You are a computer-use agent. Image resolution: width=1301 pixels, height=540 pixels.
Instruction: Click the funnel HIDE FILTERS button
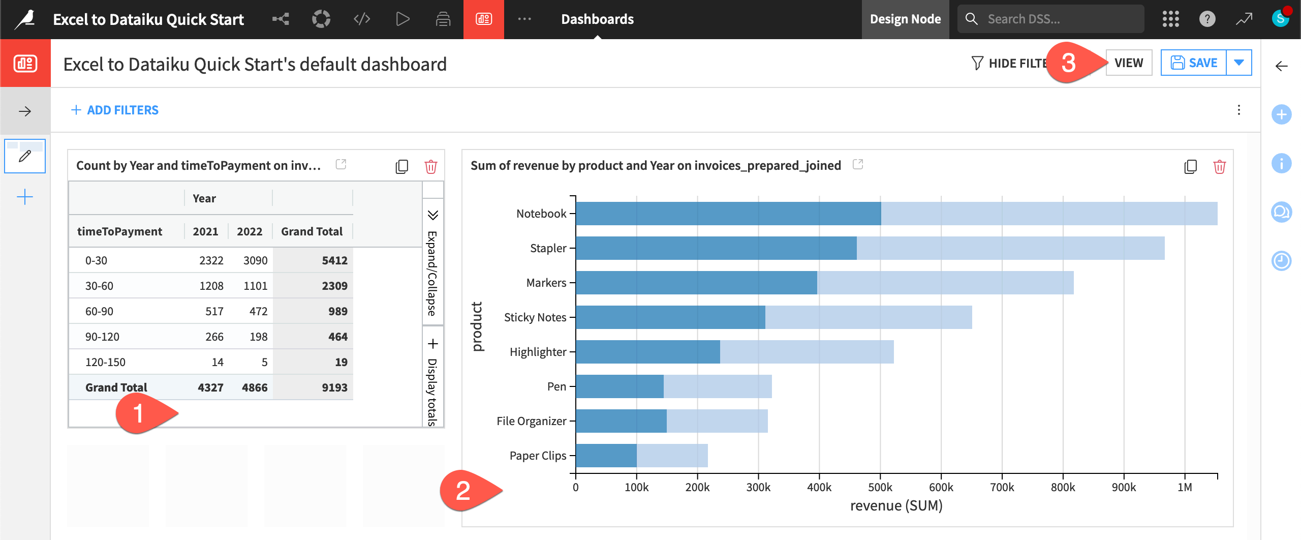click(x=1009, y=63)
